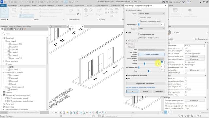Click the highlighted sort icon at the bottom of the Properties panel
This screenshot has height=118, width=209.
point(166,112)
